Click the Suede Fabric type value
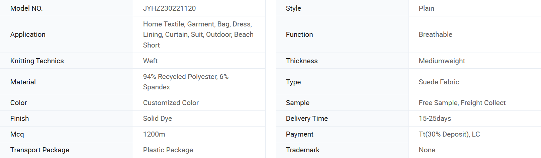 [x=439, y=82]
